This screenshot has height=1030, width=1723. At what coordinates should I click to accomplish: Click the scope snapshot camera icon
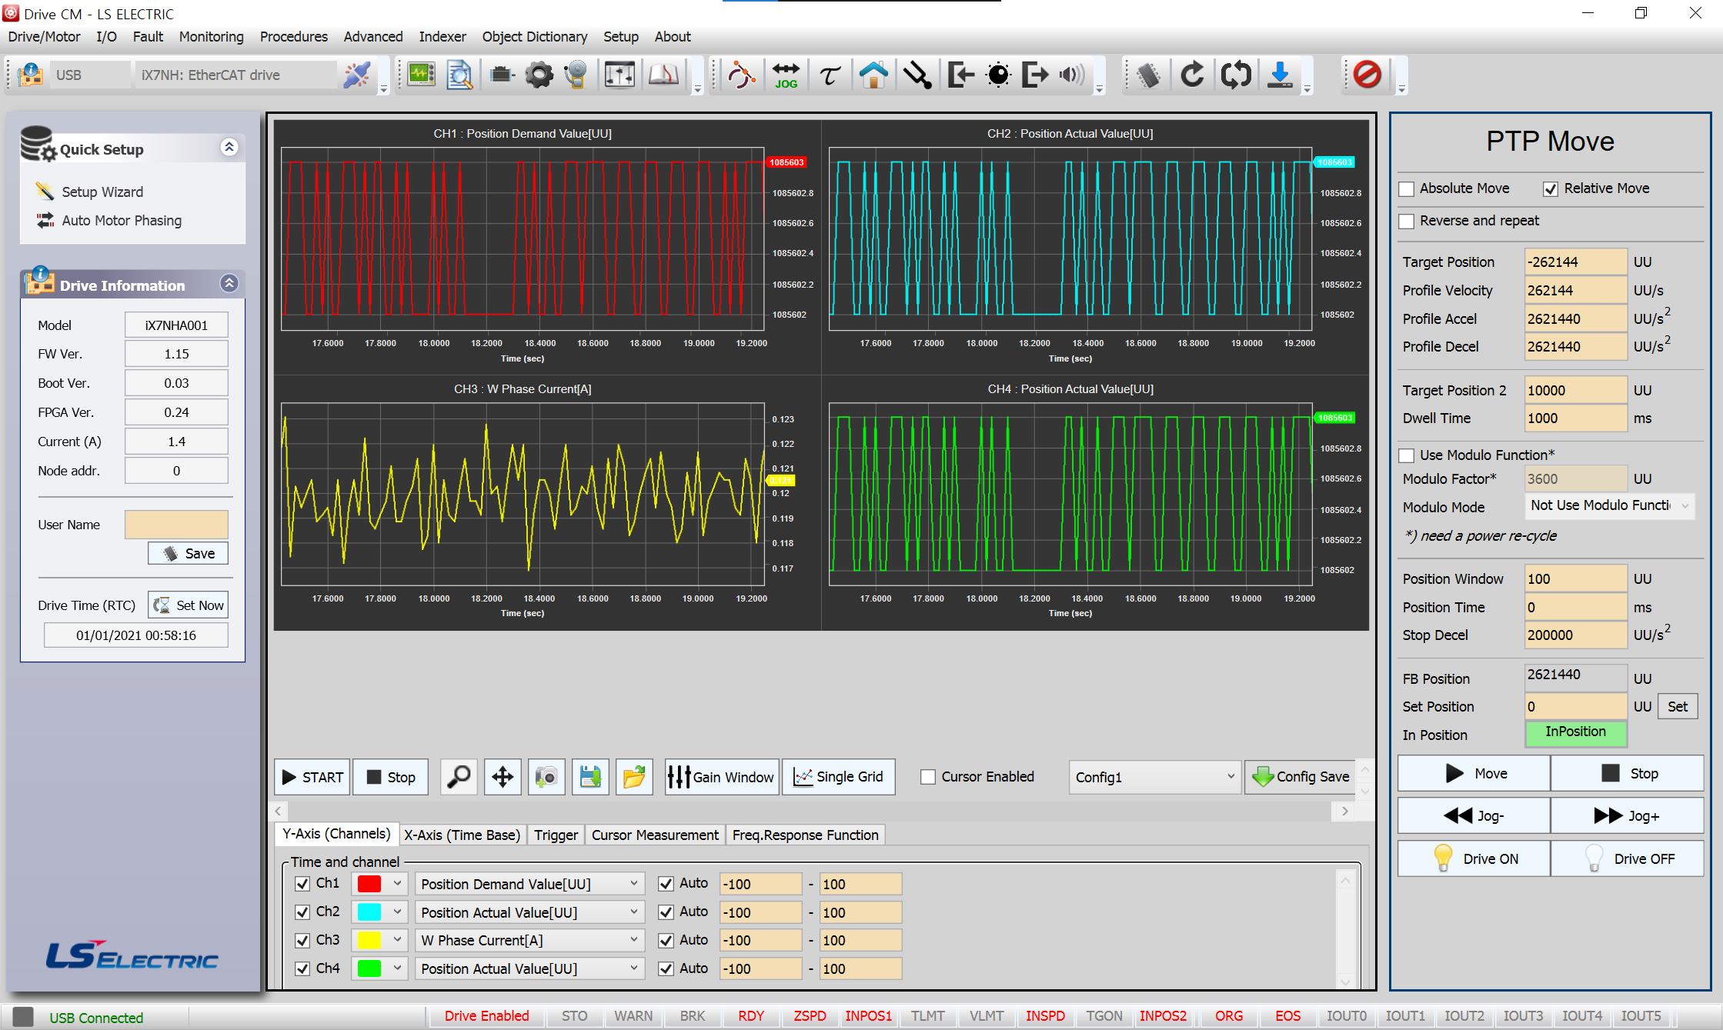tap(546, 777)
